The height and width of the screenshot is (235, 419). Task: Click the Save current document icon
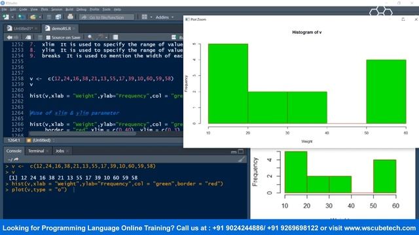[x=49, y=17]
